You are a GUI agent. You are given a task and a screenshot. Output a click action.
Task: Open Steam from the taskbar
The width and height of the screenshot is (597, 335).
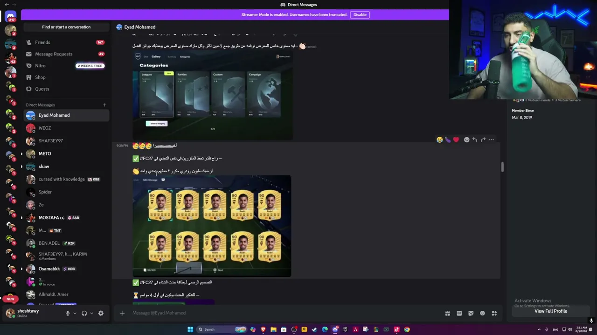[x=314, y=329]
